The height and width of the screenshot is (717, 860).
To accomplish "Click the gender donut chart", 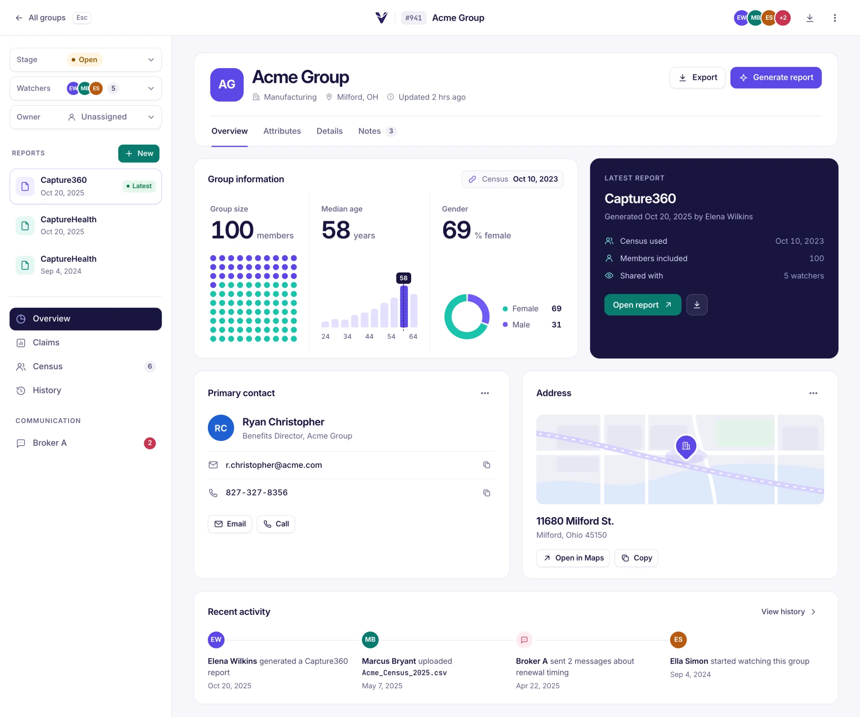I will pyautogui.click(x=467, y=316).
